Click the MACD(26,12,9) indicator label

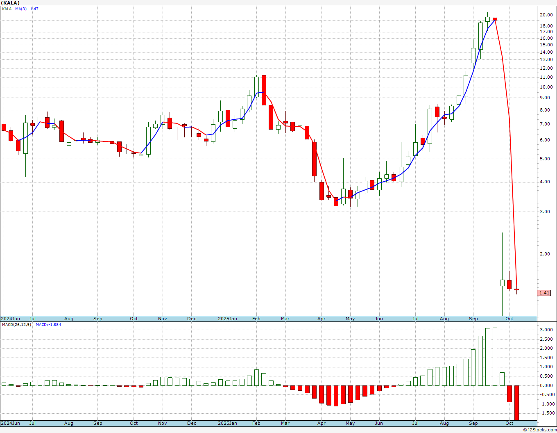click(x=16, y=324)
